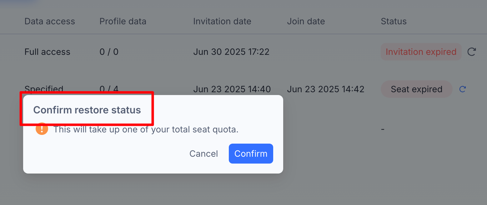The image size is (487, 205).
Task: Click the Confirm restore status dialog title
Action: (87, 110)
